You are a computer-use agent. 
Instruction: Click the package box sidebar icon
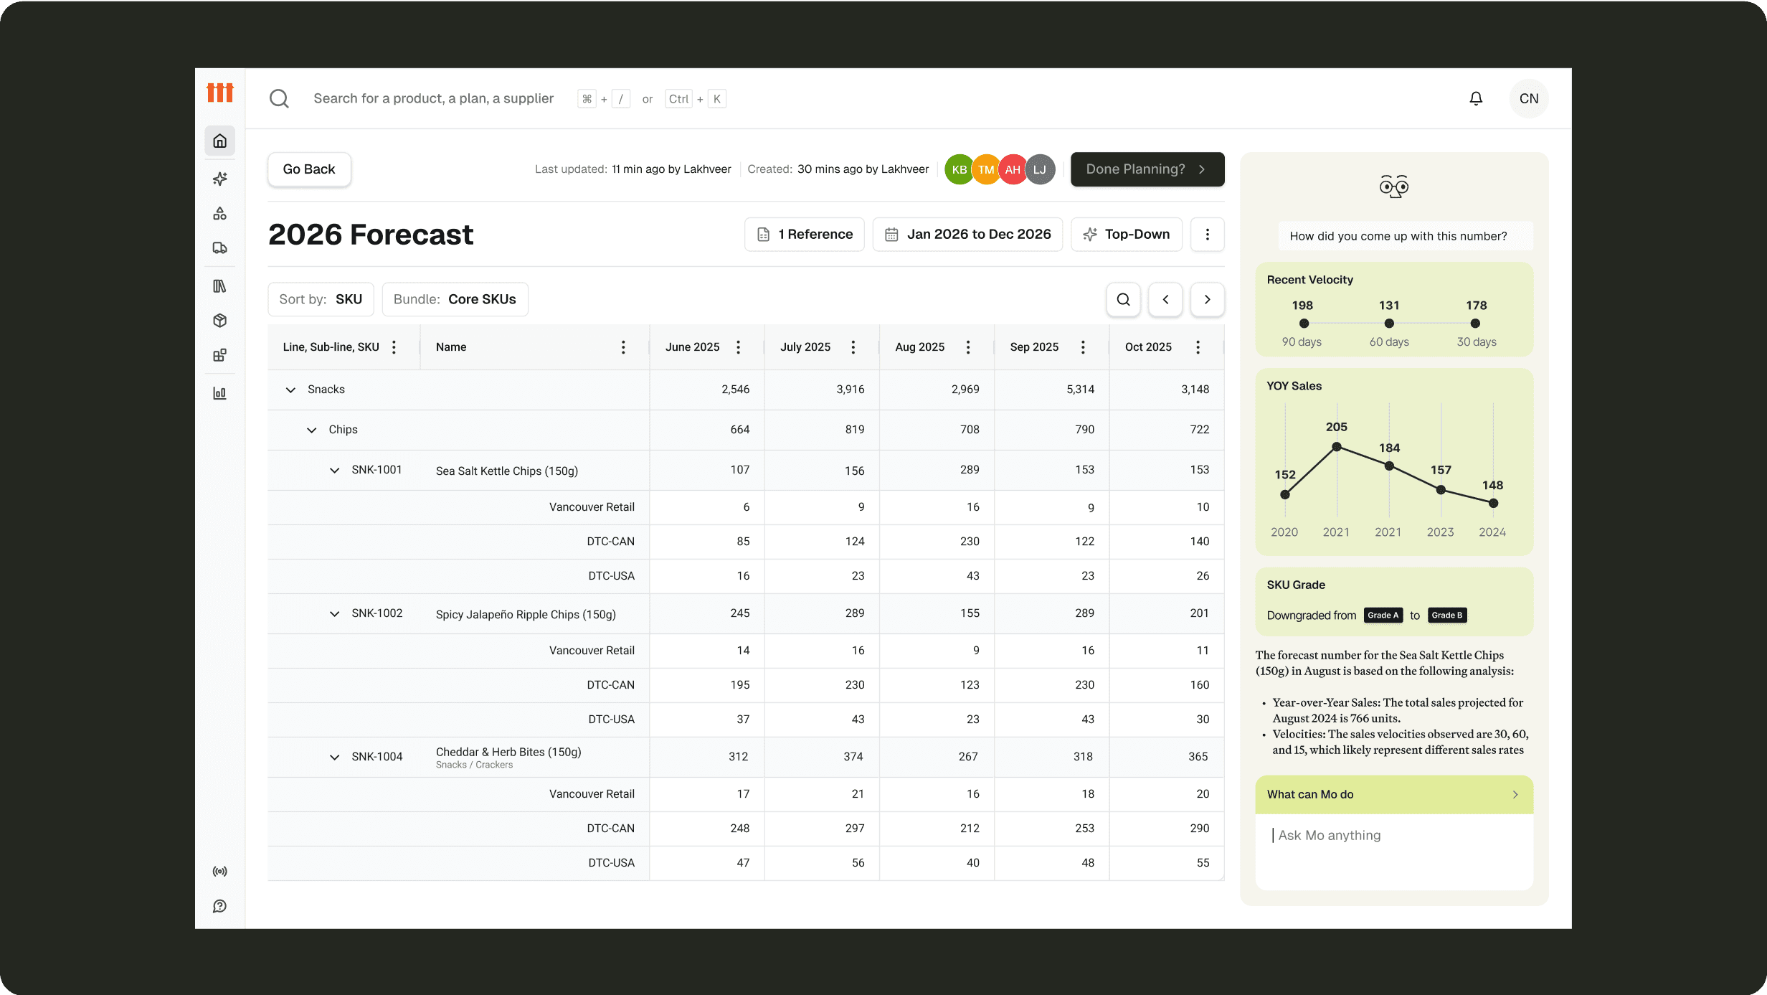(220, 321)
